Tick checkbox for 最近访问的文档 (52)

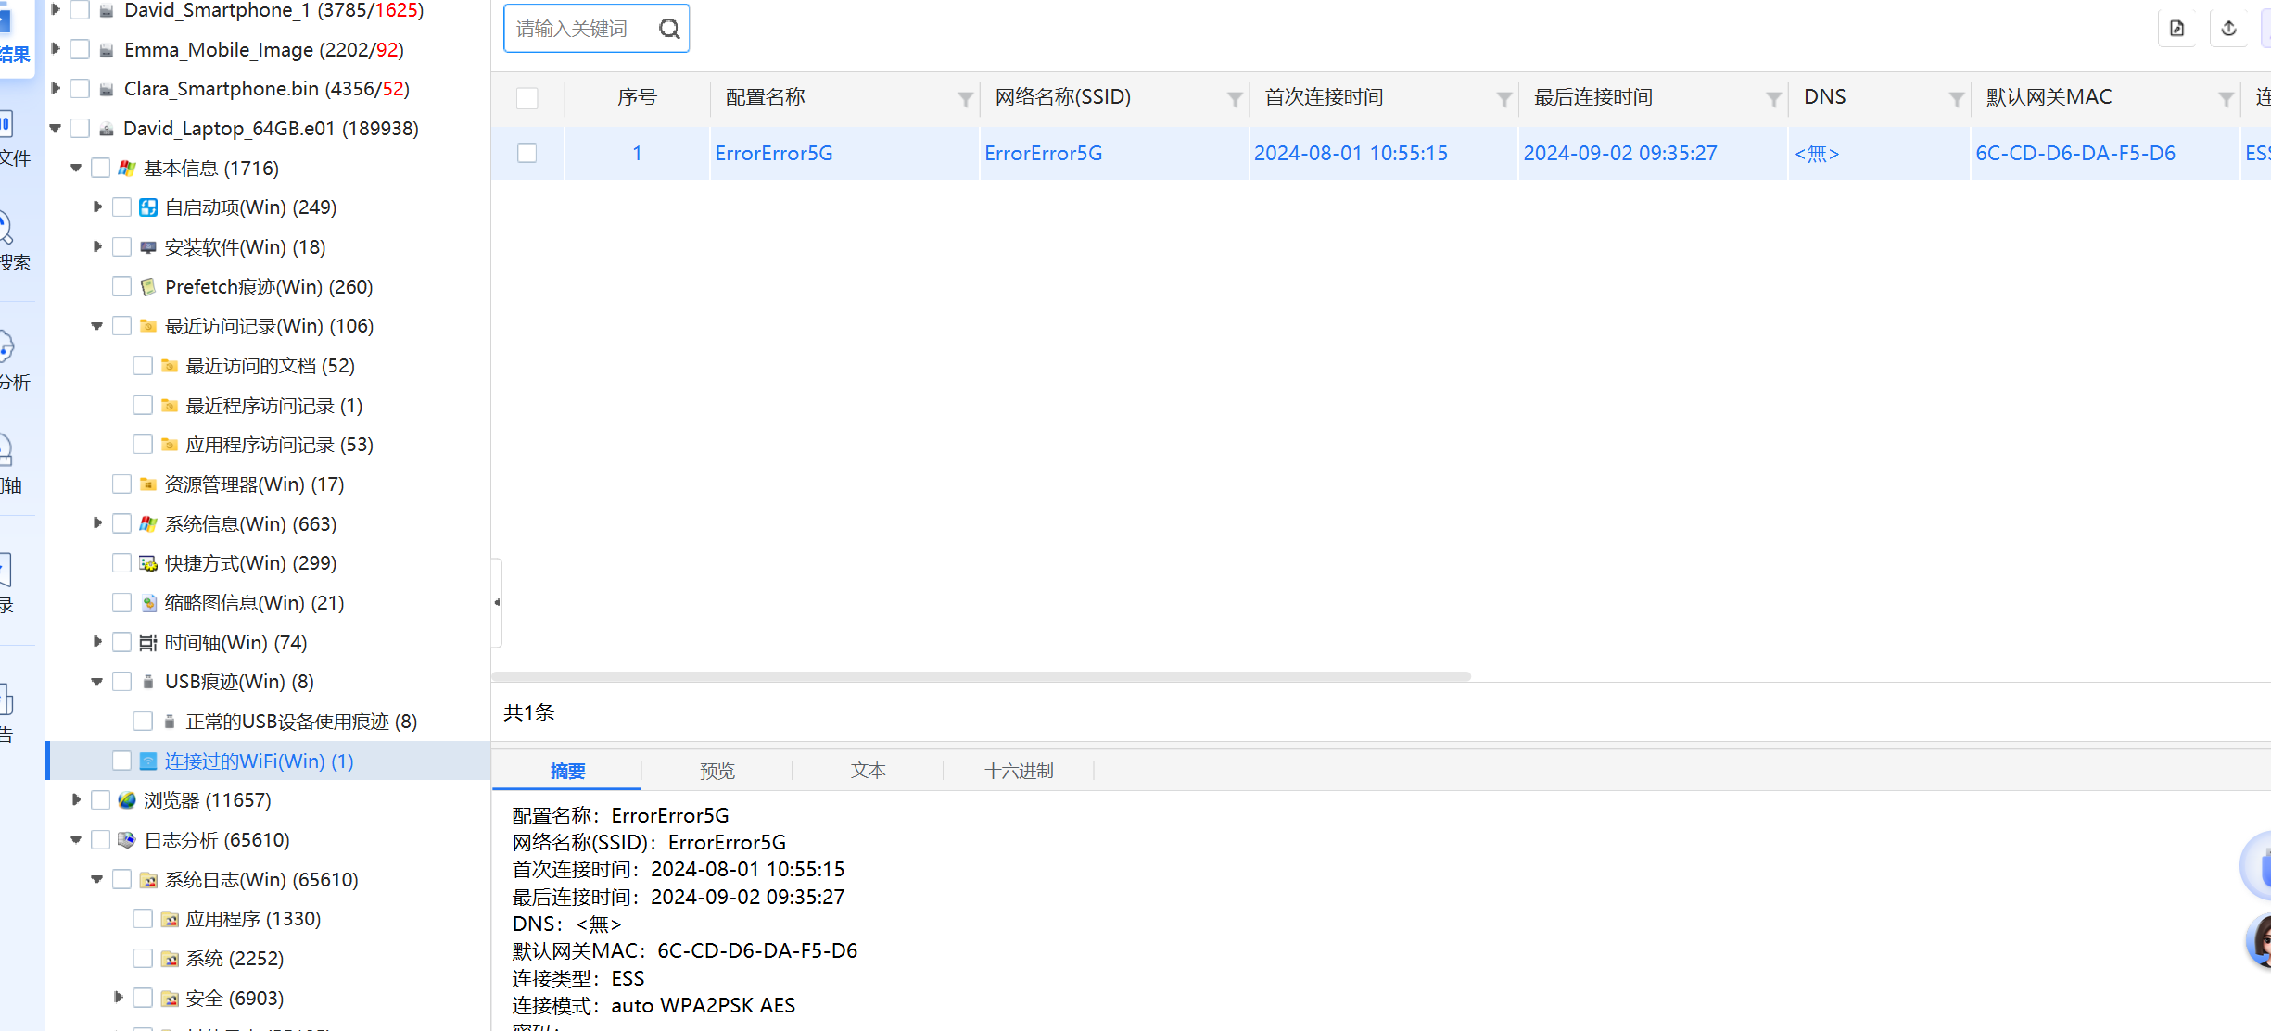coord(143,366)
